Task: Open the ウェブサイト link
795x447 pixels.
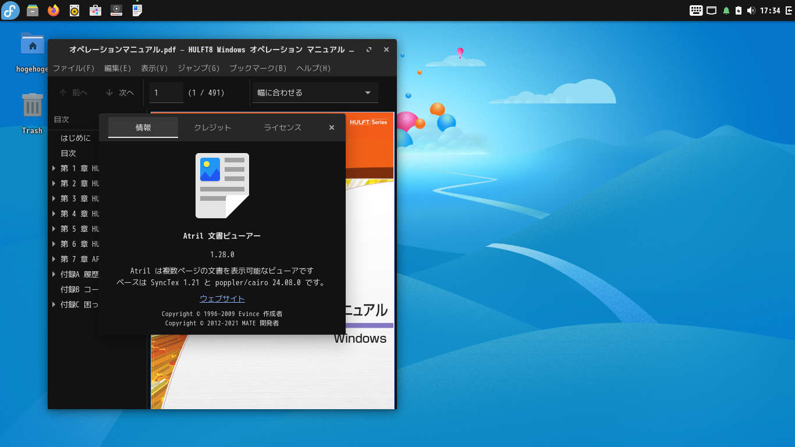Action: point(222,299)
